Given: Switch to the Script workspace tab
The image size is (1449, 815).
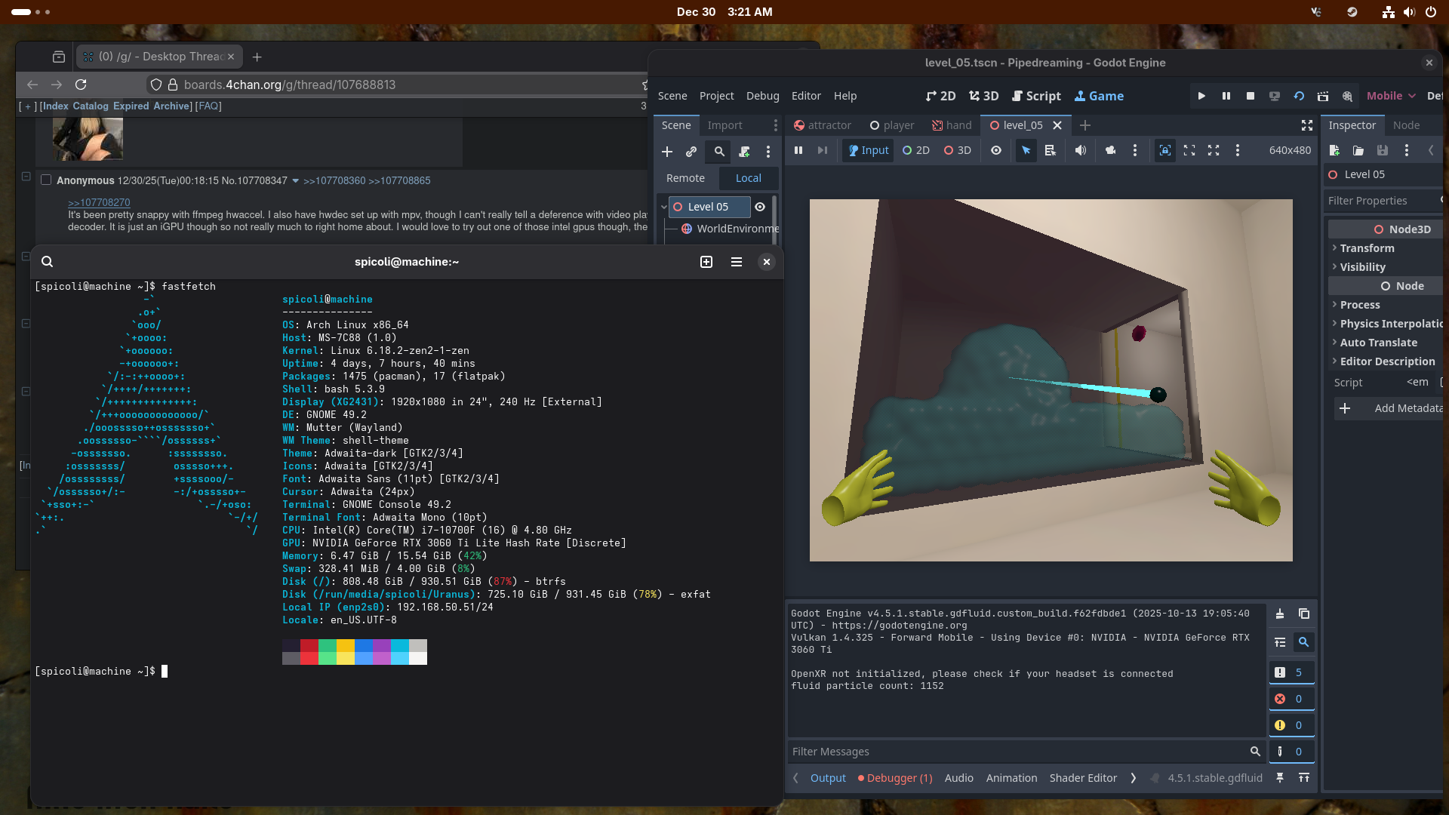Looking at the screenshot, I should point(1036,96).
